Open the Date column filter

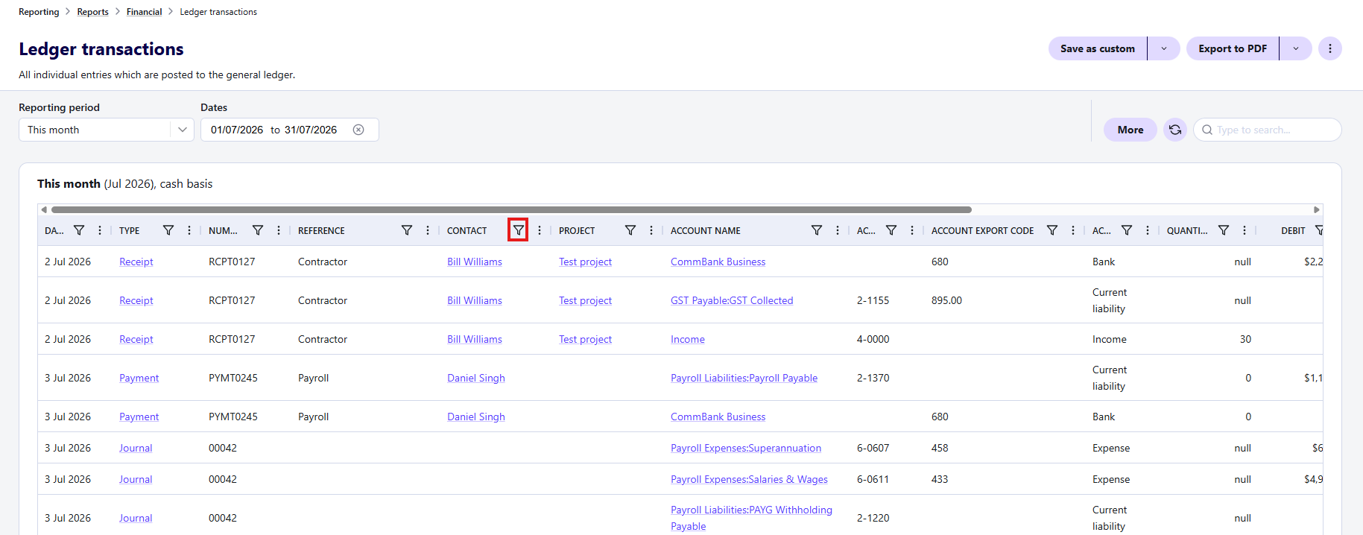point(79,230)
